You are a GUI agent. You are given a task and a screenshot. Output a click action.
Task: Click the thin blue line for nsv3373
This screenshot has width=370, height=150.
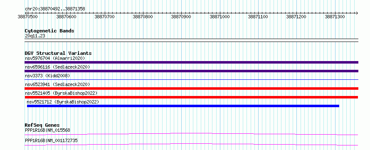coord(191,80)
